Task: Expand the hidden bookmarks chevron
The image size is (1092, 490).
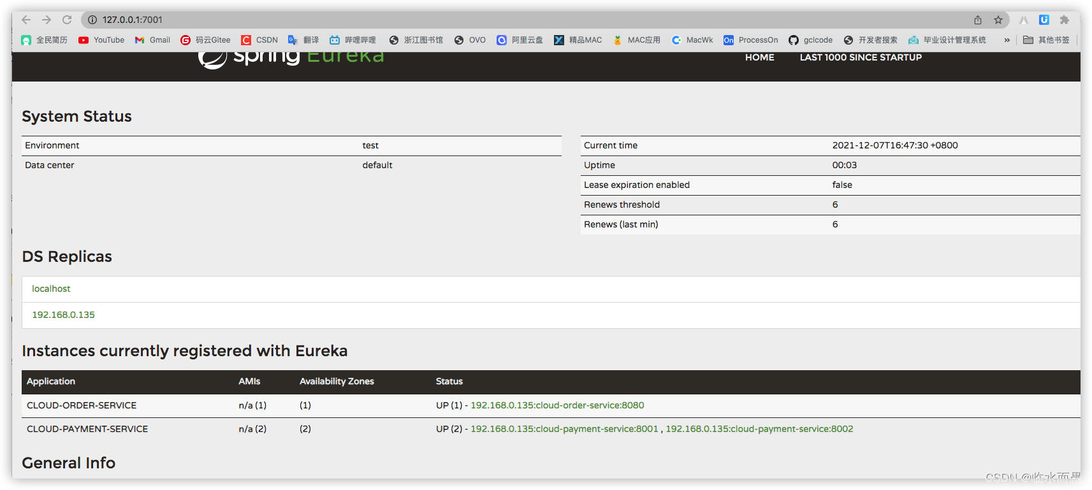Action: pyautogui.click(x=1007, y=40)
